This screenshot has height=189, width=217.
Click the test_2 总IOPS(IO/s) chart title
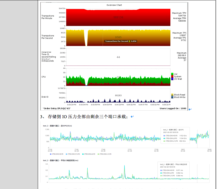(57, 126)
